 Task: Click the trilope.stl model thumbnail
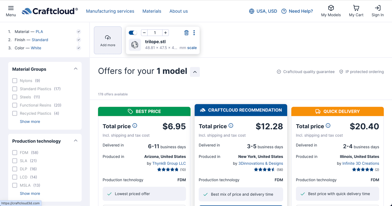[x=135, y=45]
